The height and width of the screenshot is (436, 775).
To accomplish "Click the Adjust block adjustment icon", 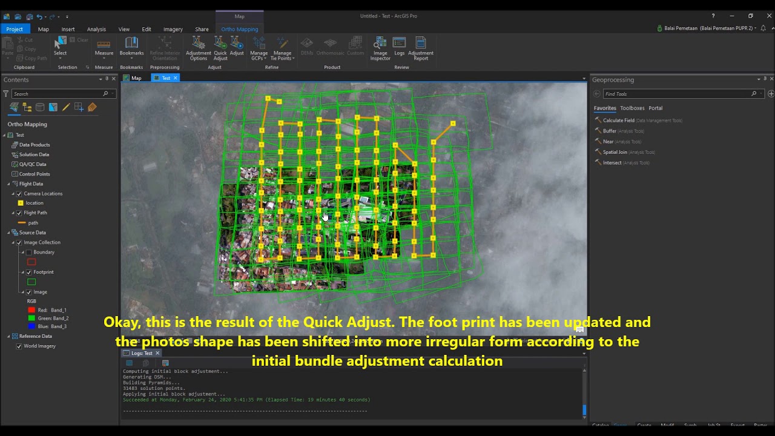I will click(237, 46).
